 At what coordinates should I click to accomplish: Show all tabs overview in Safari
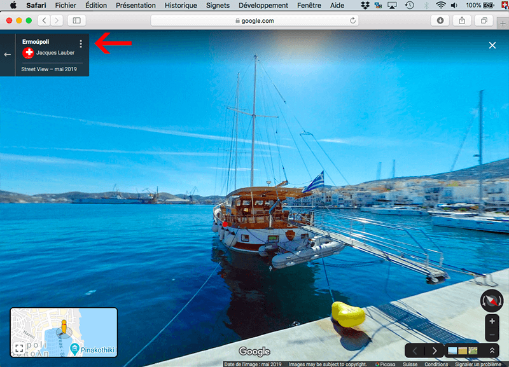pos(484,20)
